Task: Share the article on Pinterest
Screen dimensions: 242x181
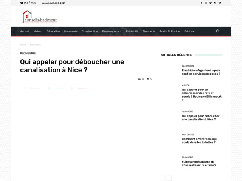Action: click(80, 88)
